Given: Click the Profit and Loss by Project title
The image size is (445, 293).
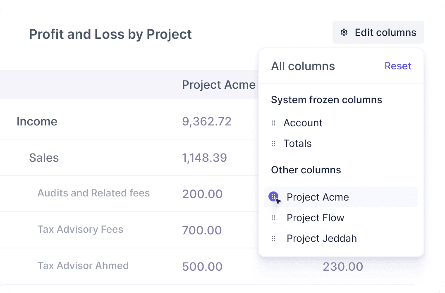Looking at the screenshot, I should [110, 34].
